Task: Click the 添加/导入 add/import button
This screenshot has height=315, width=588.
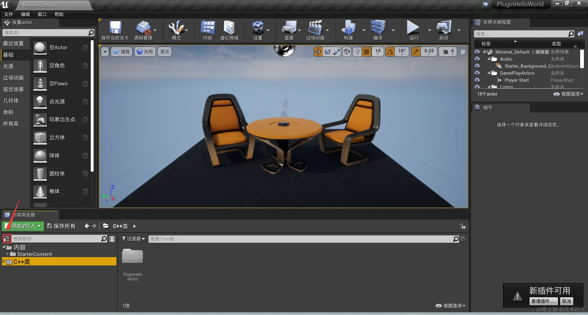Action: tap(23, 226)
